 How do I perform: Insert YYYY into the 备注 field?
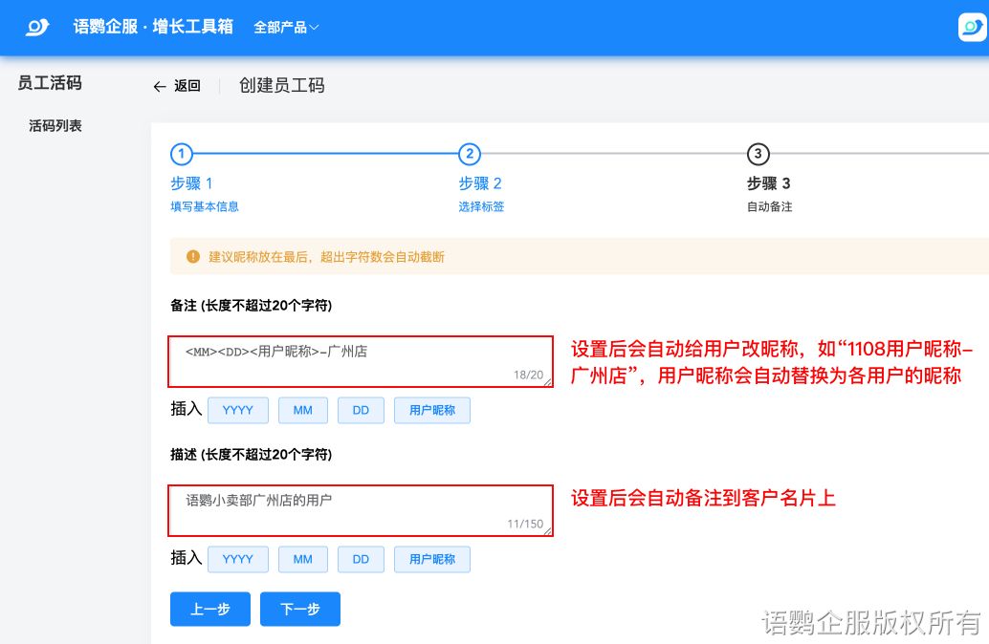point(238,410)
